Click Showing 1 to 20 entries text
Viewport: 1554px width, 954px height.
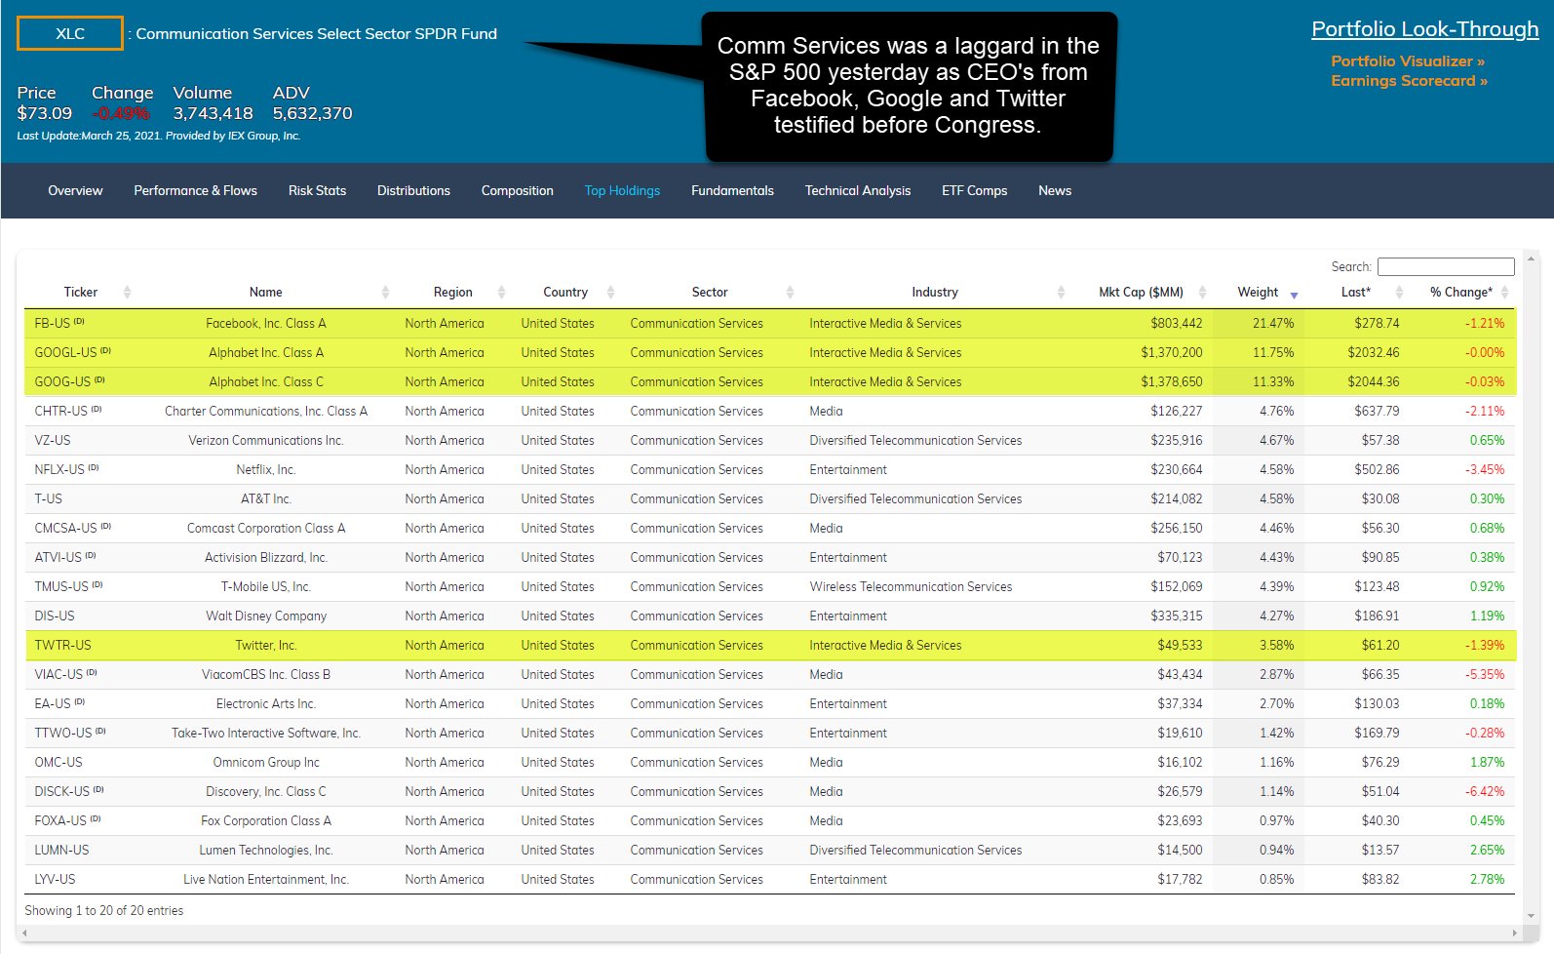click(x=104, y=911)
